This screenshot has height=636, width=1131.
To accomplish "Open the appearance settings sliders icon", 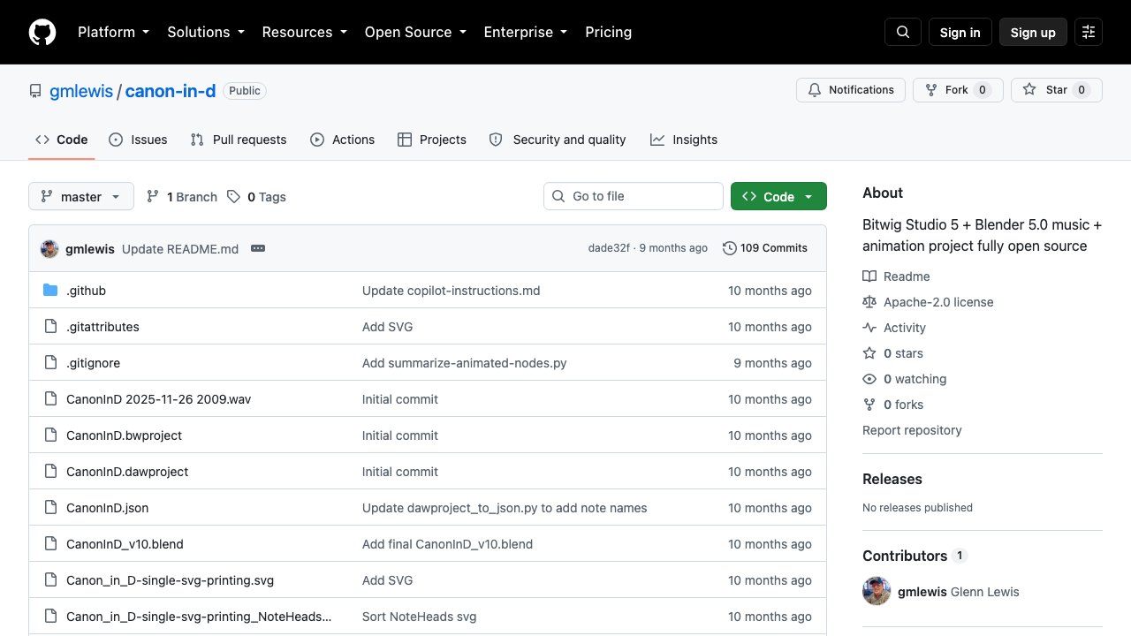I will 1089,32.
